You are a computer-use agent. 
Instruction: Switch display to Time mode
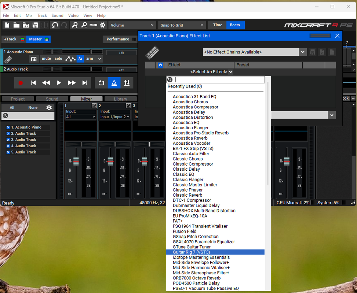(218, 25)
